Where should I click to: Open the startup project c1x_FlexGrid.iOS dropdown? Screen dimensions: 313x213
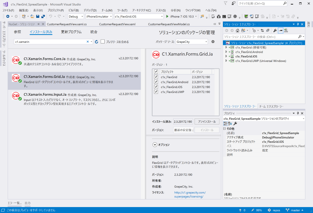pos(139,16)
